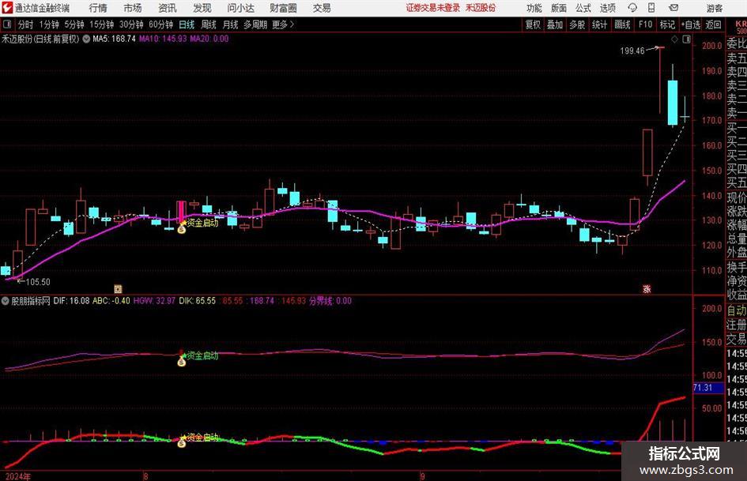
Task: Click the 统计 statistics button
Action: tap(600, 24)
